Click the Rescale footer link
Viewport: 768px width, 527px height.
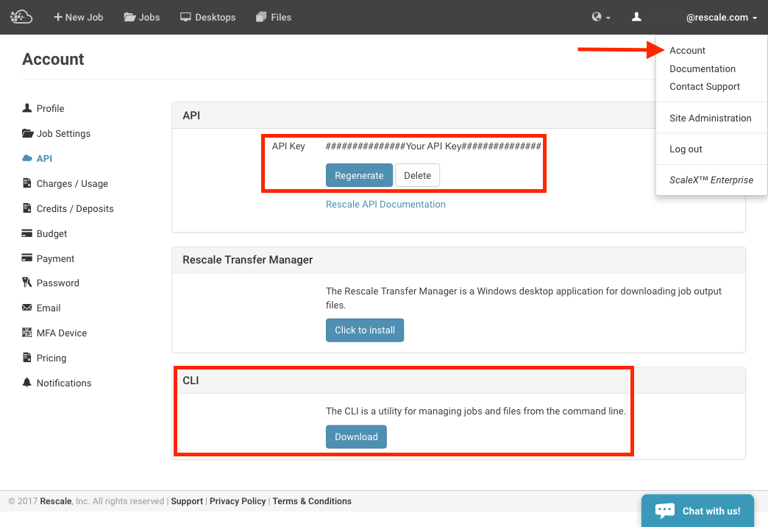[56, 501]
